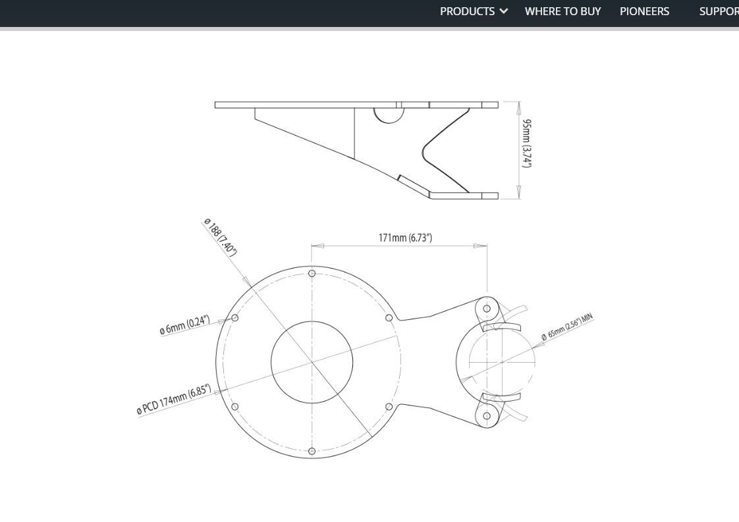
Task: Click the PRODUCTS dropdown arrow icon
Action: pos(503,11)
